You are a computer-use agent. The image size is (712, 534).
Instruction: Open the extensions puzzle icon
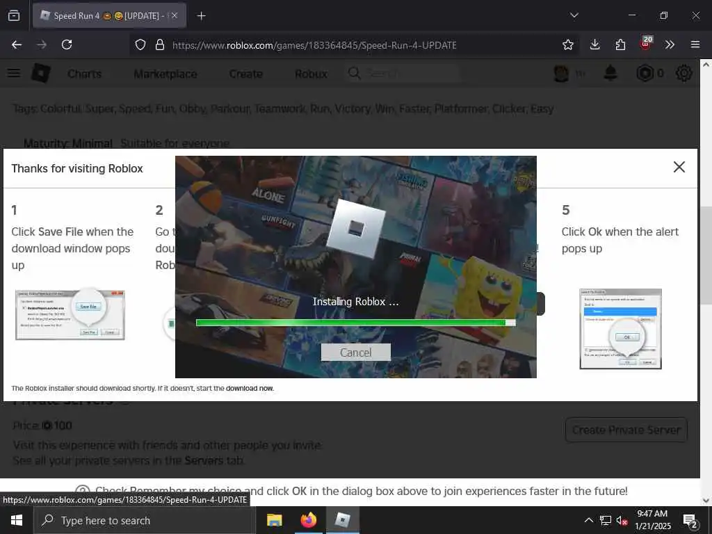[620, 44]
